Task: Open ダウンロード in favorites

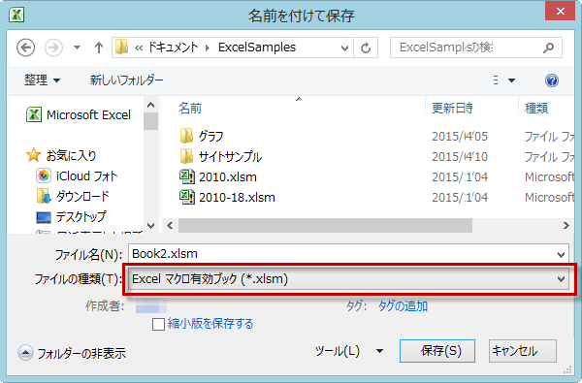Action: click(82, 196)
